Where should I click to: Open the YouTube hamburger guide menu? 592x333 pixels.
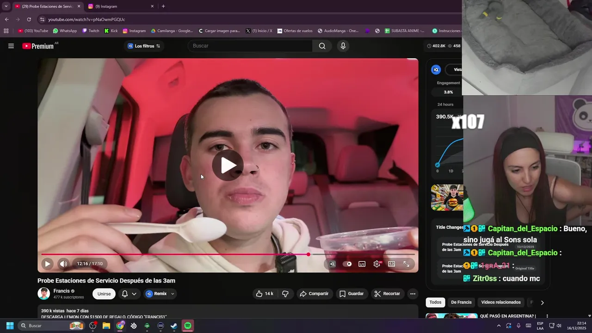(11, 46)
